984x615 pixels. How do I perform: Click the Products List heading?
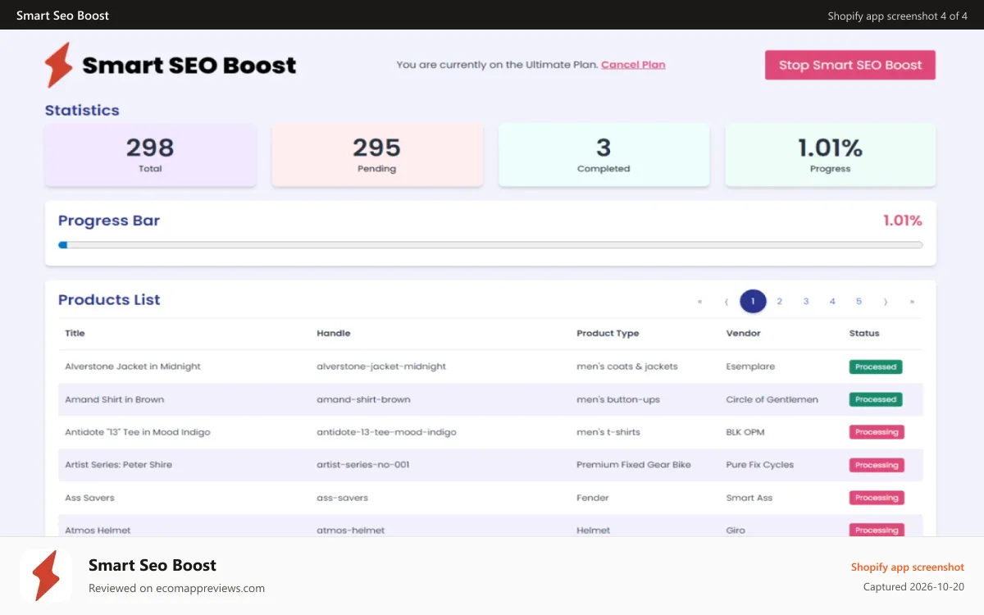click(x=109, y=300)
